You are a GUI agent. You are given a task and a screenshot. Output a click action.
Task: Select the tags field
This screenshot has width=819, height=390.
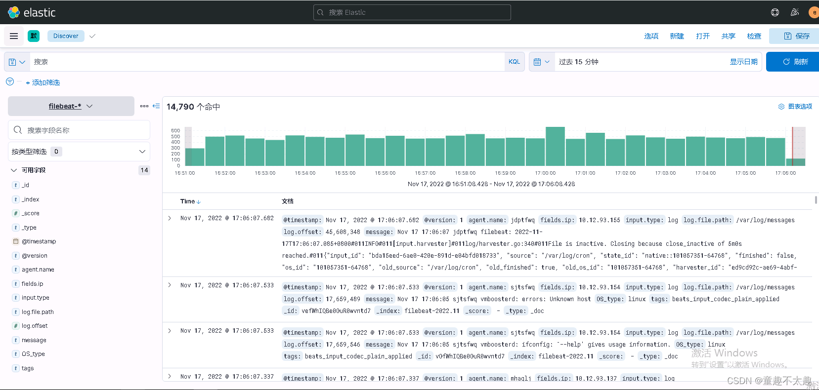[x=28, y=368]
